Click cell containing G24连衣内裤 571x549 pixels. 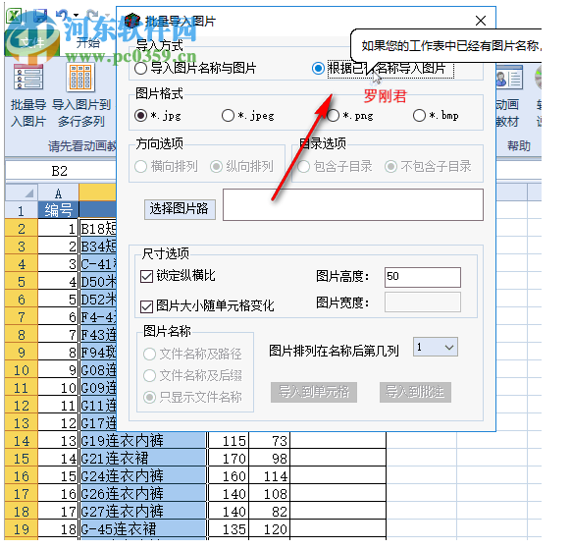(x=143, y=476)
